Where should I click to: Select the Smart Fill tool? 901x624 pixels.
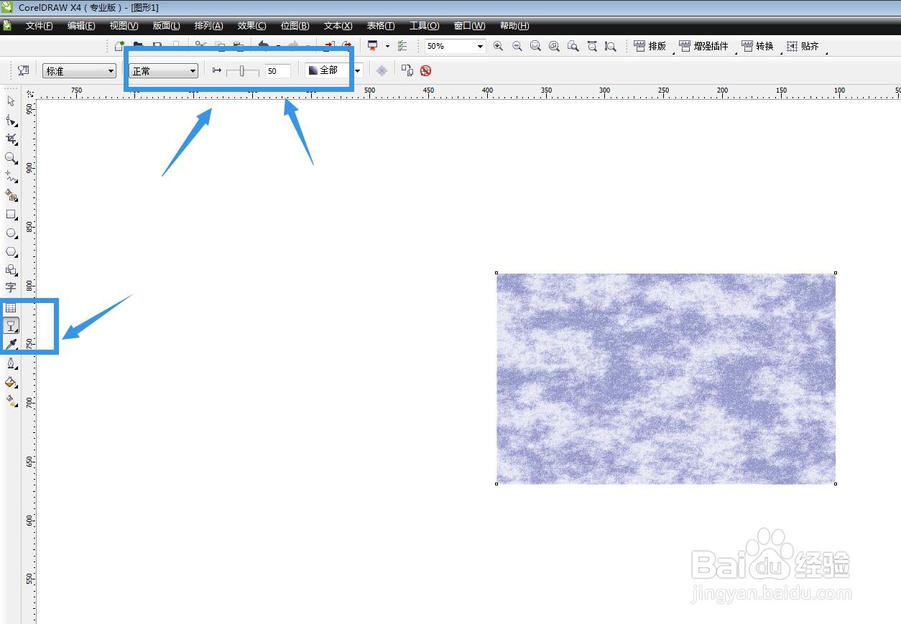11,195
